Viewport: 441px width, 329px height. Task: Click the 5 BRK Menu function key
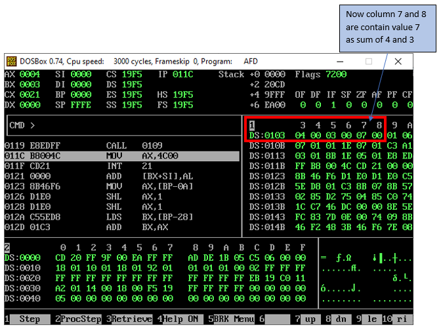(x=231, y=319)
